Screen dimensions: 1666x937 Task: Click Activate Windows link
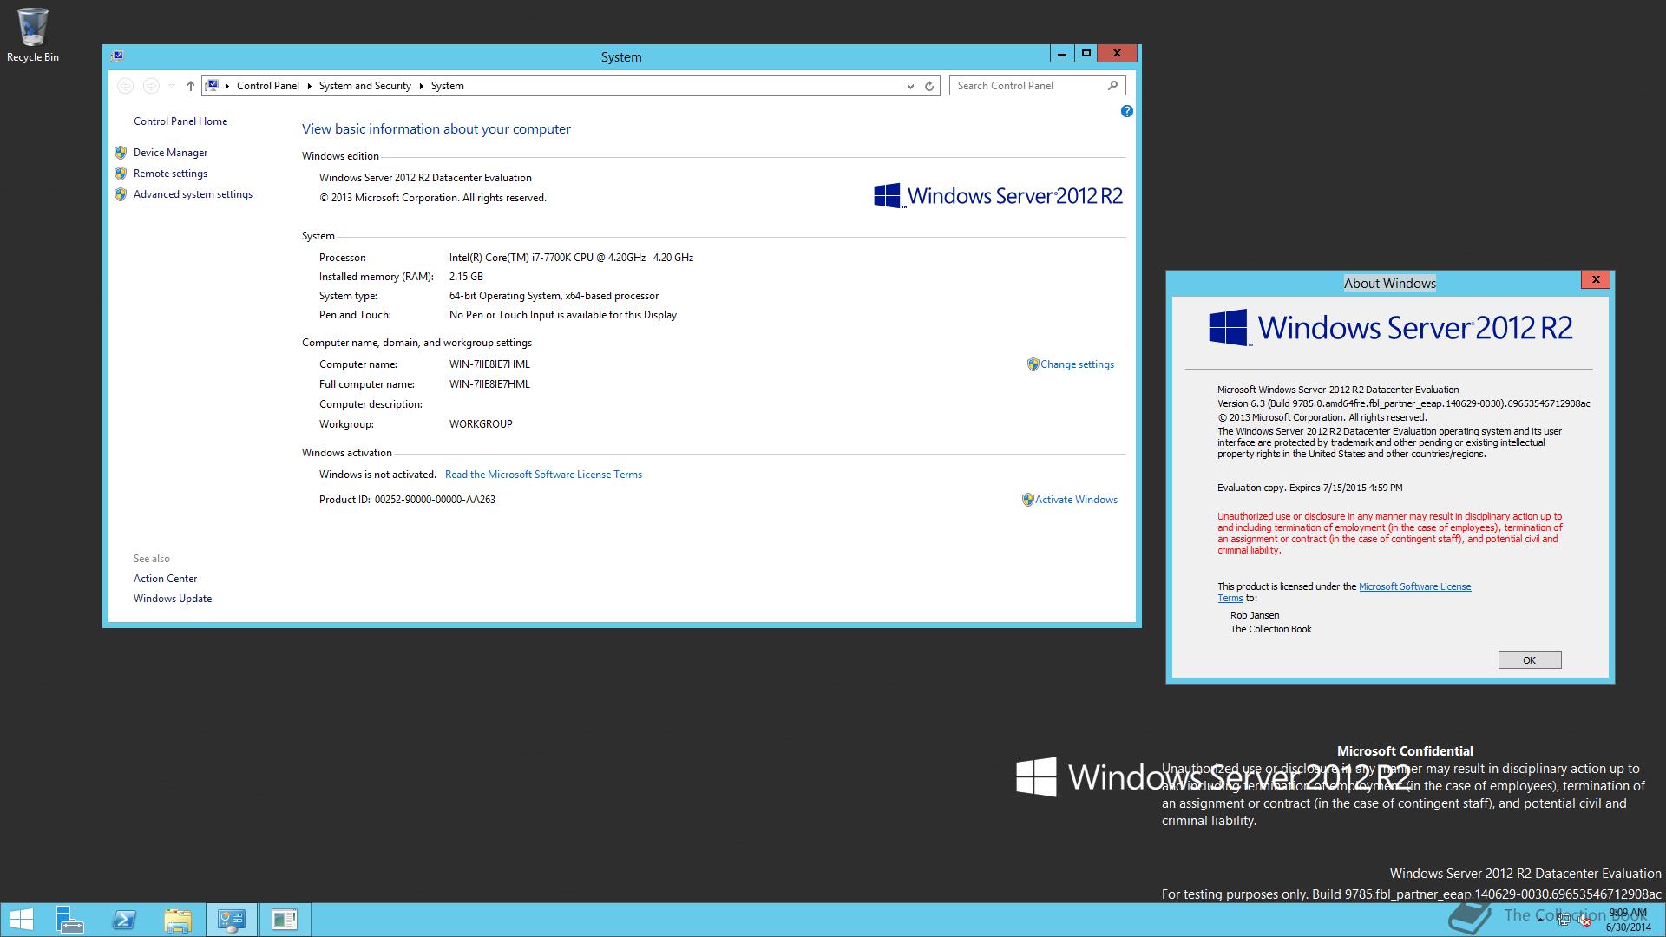1076,500
